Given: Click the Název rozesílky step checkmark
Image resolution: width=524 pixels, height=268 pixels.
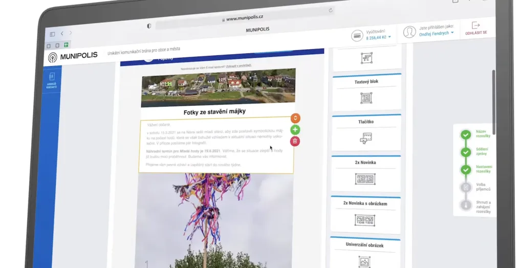Looking at the screenshot, I should (x=466, y=134).
